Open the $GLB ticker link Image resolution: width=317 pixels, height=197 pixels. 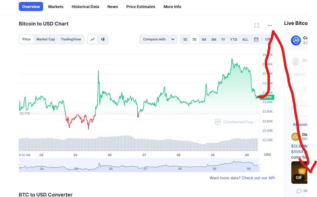(296, 146)
